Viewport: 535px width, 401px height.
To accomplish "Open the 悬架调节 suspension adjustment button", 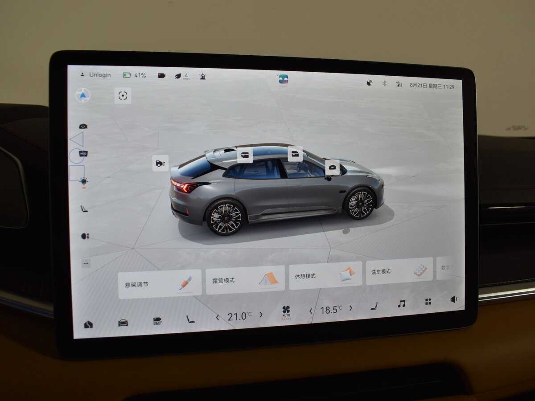I will tap(159, 283).
